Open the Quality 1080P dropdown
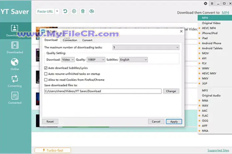 coord(96,60)
